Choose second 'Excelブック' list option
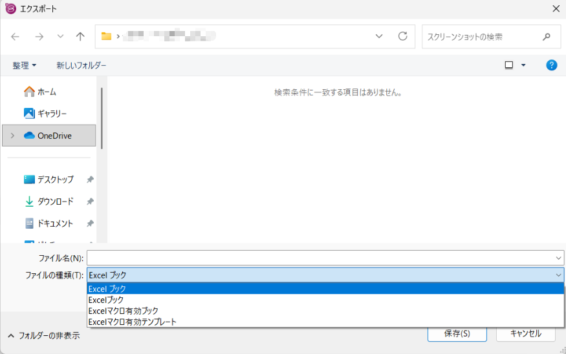The image size is (566, 354). coord(325,300)
